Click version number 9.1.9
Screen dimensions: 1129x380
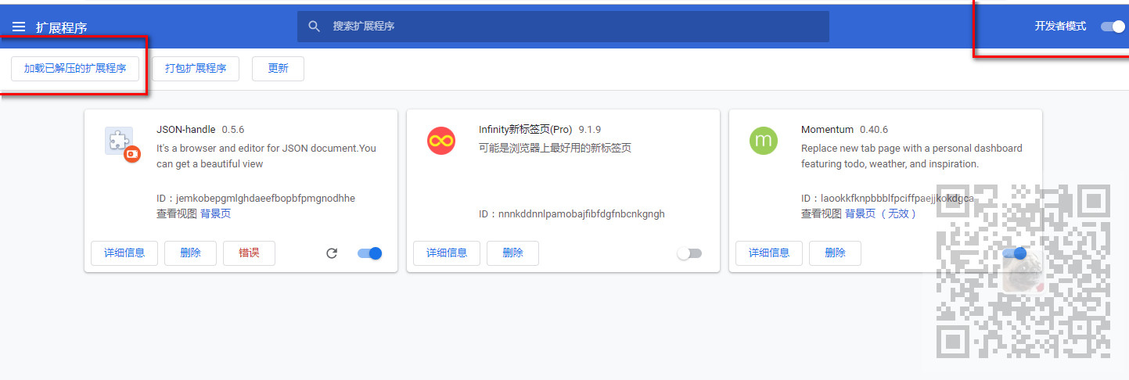[590, 129]
